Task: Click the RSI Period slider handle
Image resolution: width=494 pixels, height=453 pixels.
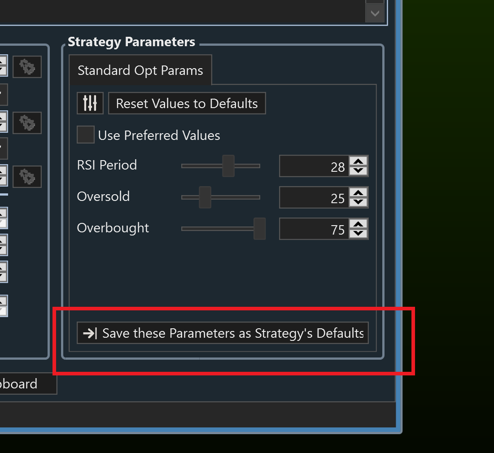Action: coord(228,166)
